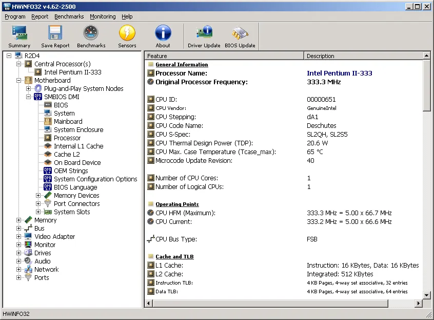Select the On Board Device item

(77, 163)
